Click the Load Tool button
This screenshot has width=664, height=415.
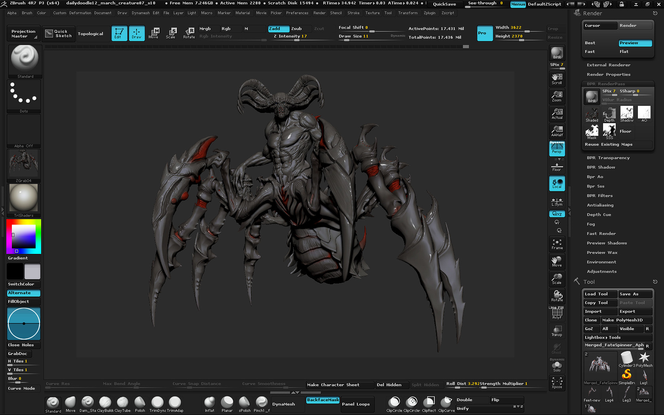click(600, 294)
